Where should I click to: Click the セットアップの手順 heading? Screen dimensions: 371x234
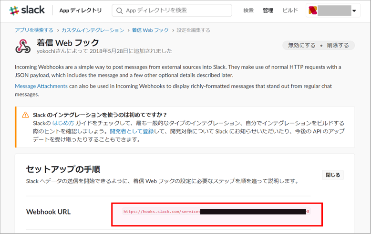tap(63, 169)
